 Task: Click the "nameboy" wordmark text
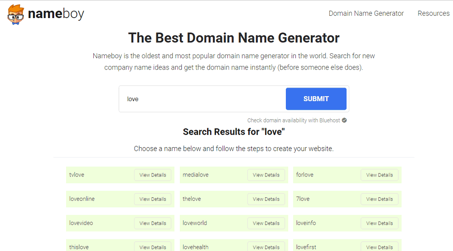coord(56,14)
